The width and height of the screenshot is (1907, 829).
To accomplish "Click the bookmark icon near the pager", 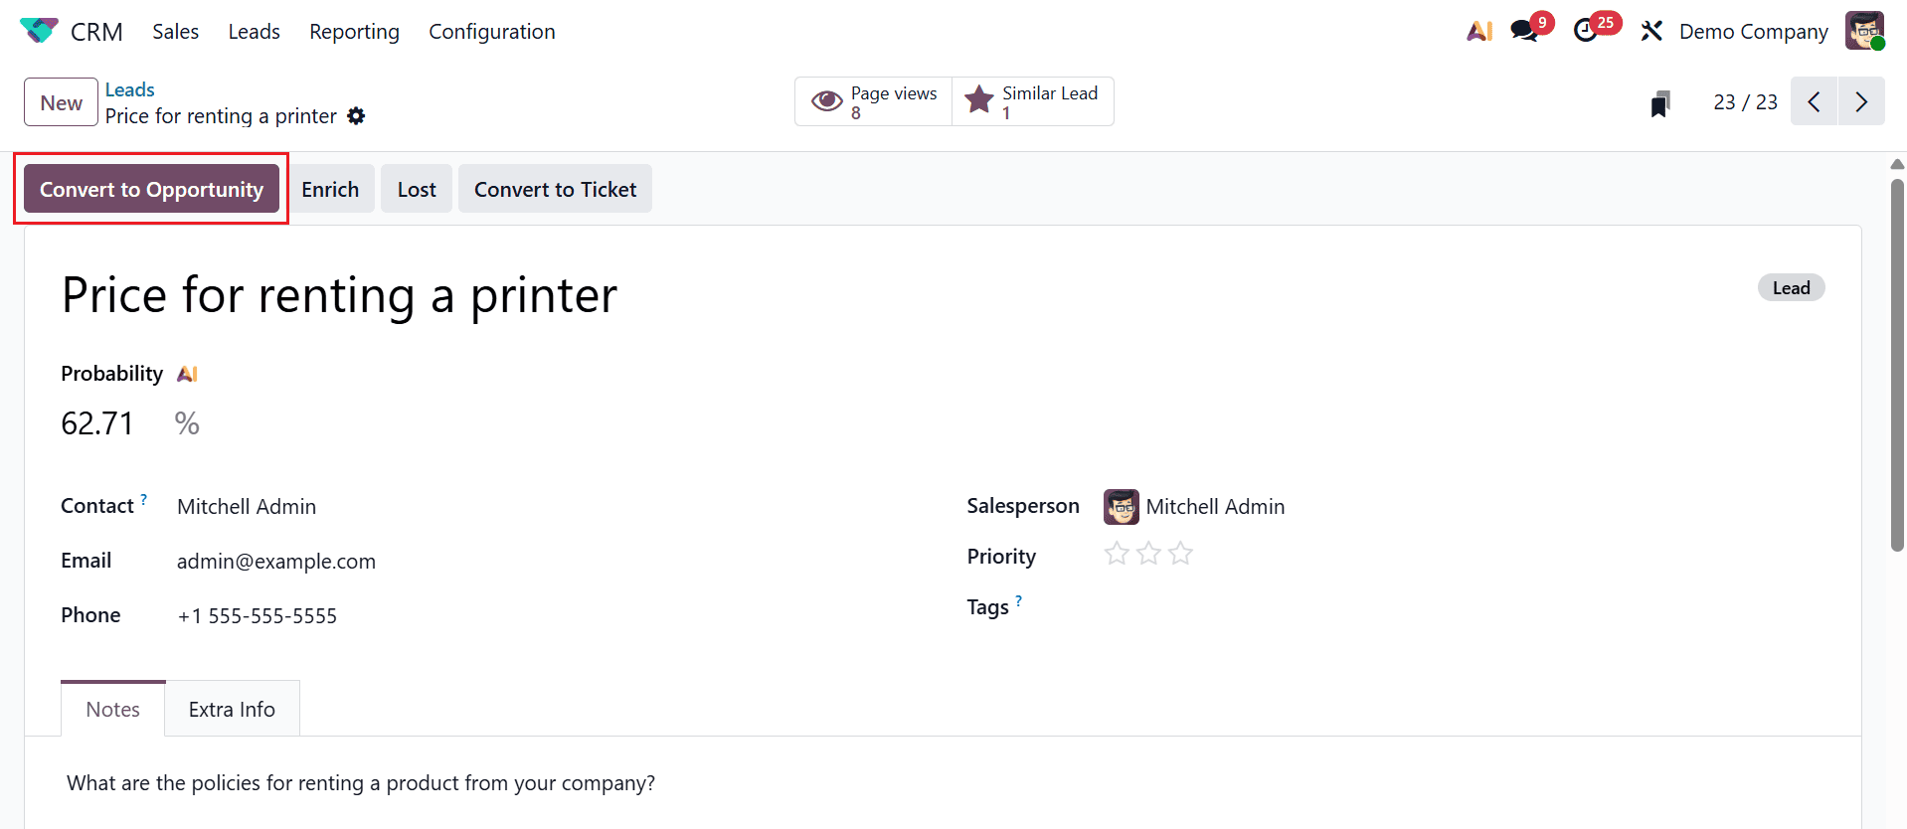I will click(1658, 102).
